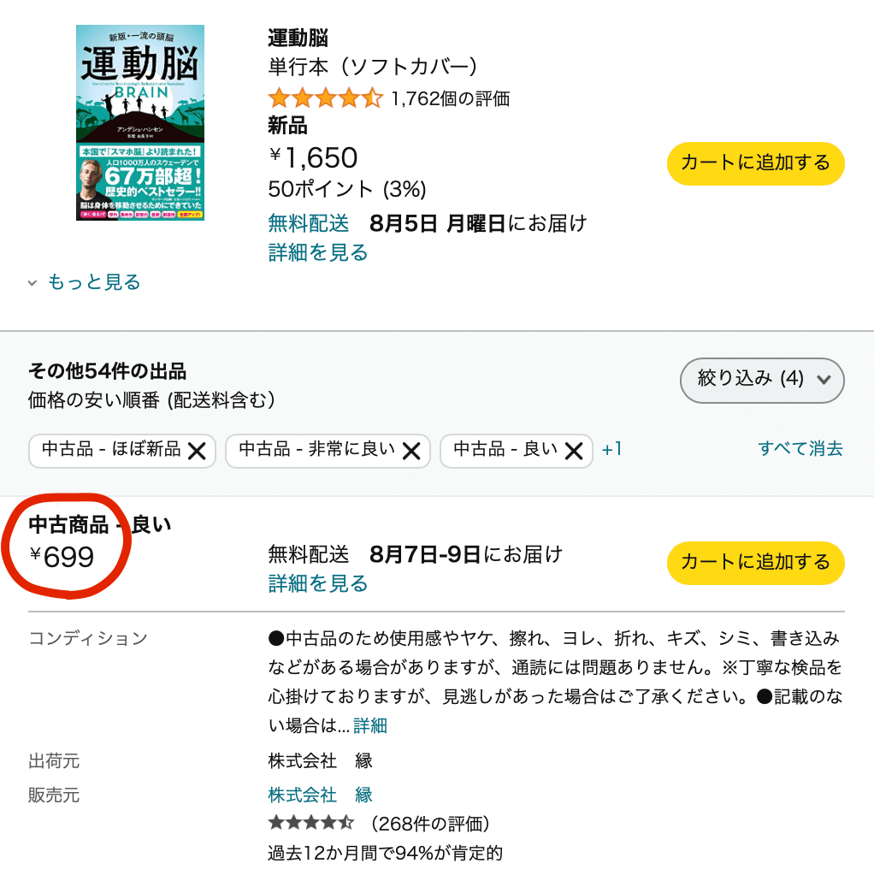Remove the 中古品 - 良い filter
The height and width of the screenshot is (881, 874).
tap(574, 451)
